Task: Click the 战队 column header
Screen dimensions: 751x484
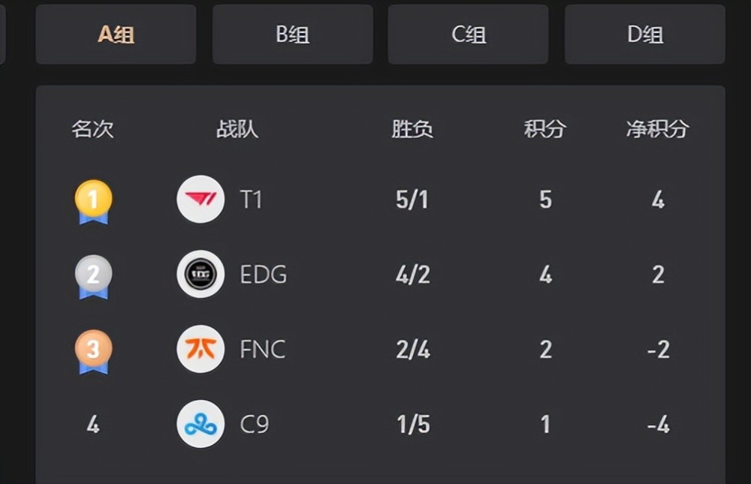Action: 237,129
